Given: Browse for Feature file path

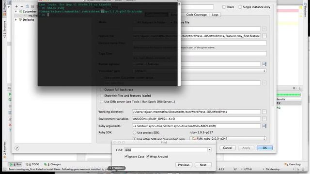Looking at the screenshot, I should 264,36.
